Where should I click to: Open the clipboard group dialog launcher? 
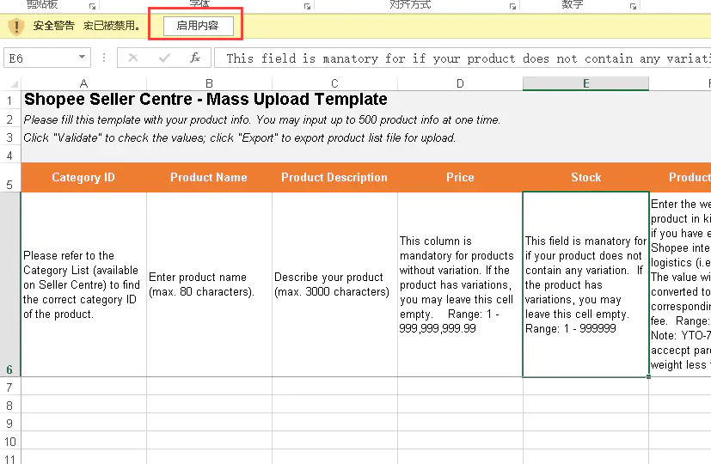(x=92, y=6)
